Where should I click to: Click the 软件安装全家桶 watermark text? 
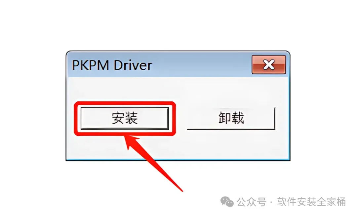(x=311, y=202)
